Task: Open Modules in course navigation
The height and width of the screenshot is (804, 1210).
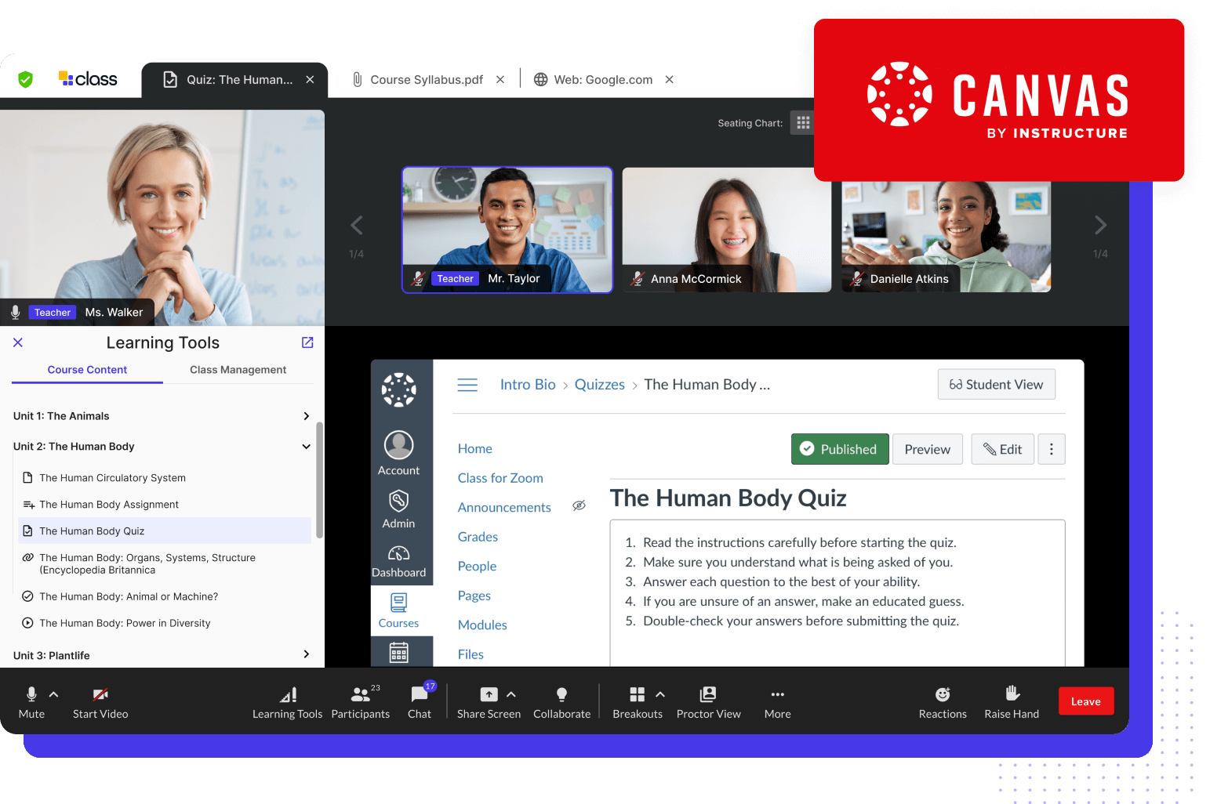Action: [482, 625]
